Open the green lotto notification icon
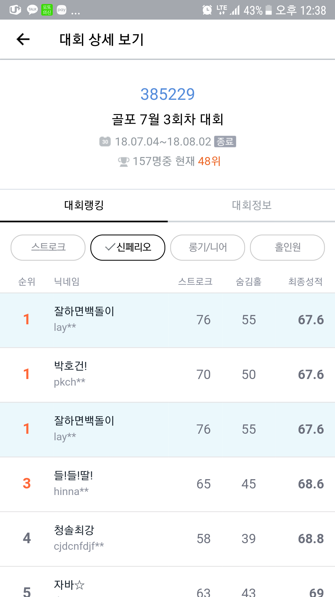 click(47, 10)
